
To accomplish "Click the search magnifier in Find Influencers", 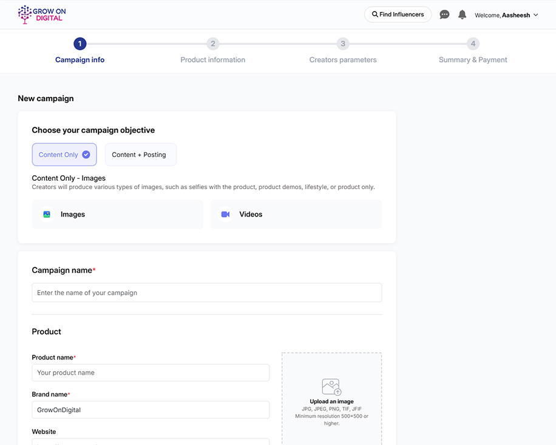I will tap(375, 15).
